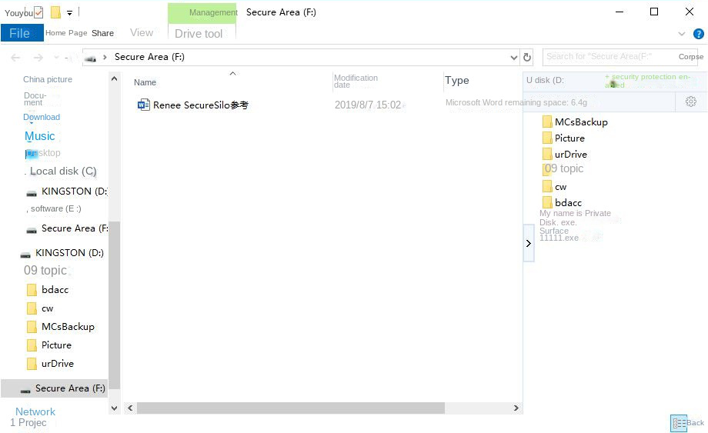Click the new folder icon in title bar

pos(55,12)
